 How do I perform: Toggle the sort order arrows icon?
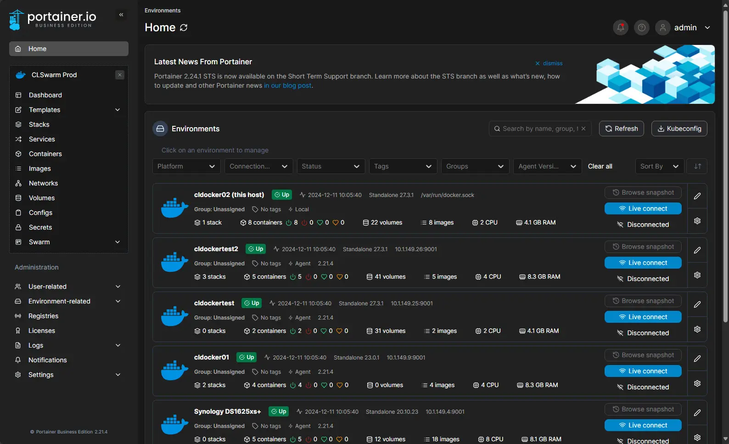coord(697,166)
